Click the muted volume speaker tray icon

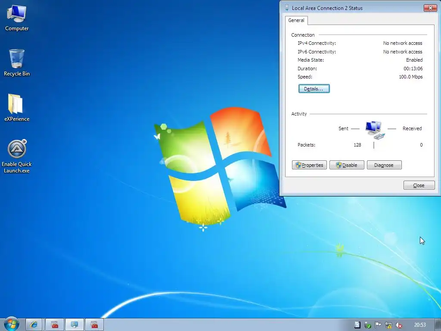pos(399,325)
